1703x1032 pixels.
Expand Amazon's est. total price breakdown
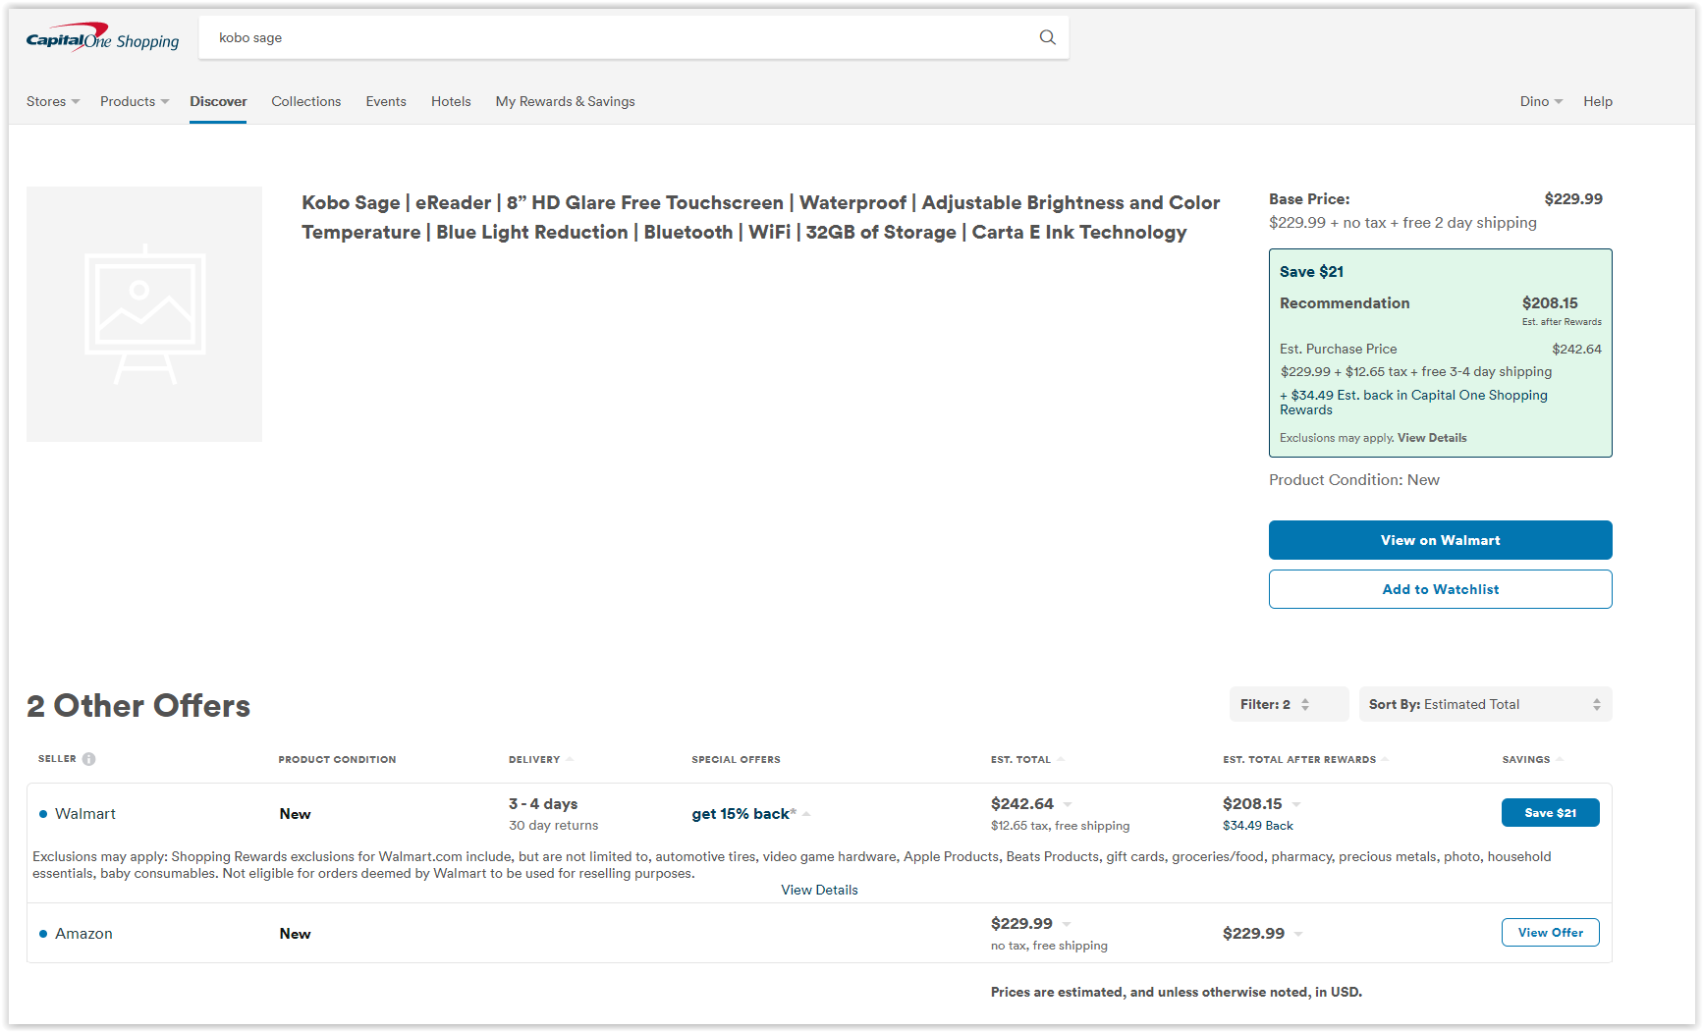pos(1067,924)
